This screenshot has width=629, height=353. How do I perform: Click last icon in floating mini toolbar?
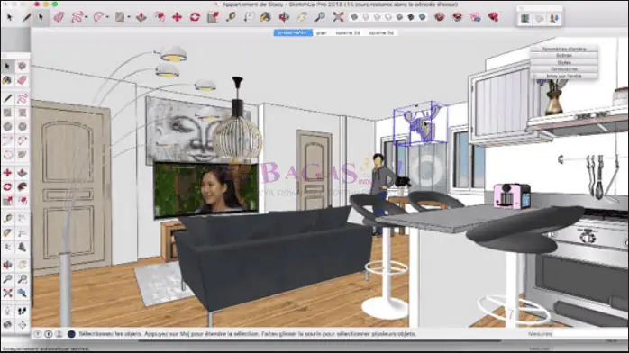tap(554, 18)
